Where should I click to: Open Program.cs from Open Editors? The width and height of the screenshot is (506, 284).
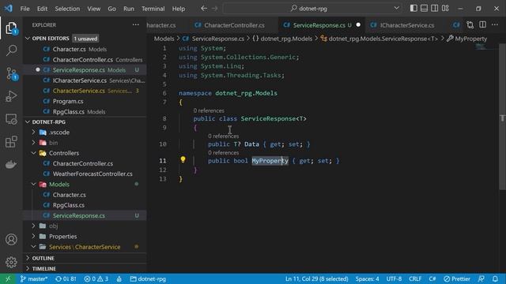pyautogui.click(x=68, y=101)
